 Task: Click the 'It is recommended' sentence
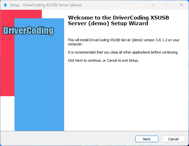click(x=123, y=52)
